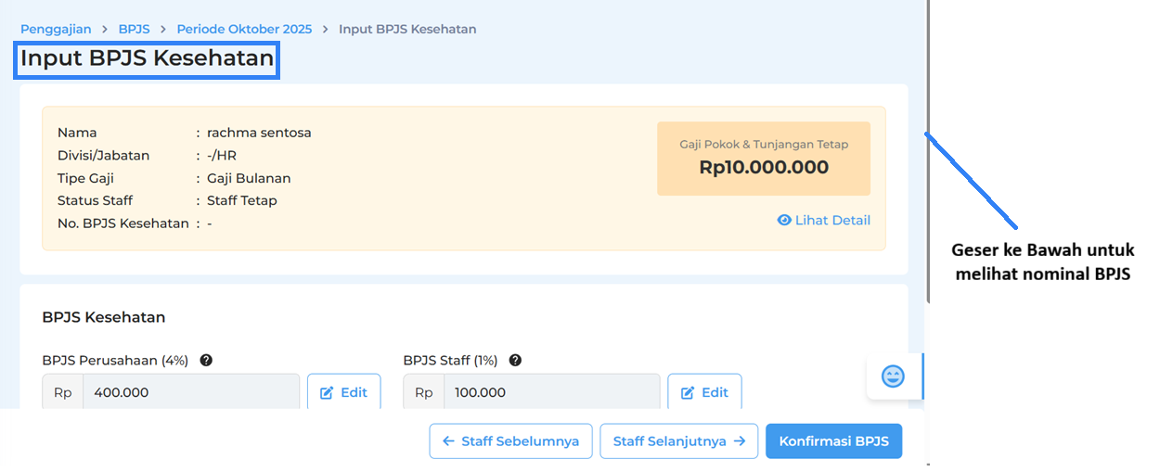This screenshot has height=472, width=1160.
Task: Go to Staff Sebelumnya
Action: pyautogui.click(x=510, y=441)
